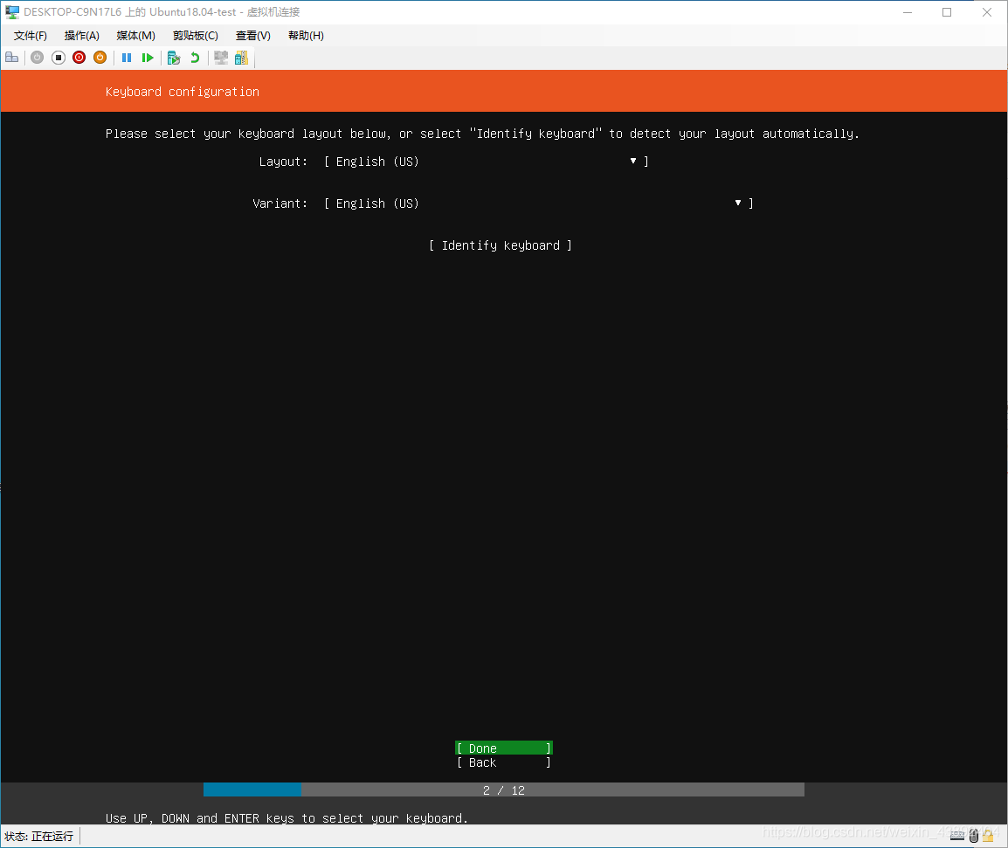
Task: Minimize the VM connection window
Action: click(x=907, y=12)
